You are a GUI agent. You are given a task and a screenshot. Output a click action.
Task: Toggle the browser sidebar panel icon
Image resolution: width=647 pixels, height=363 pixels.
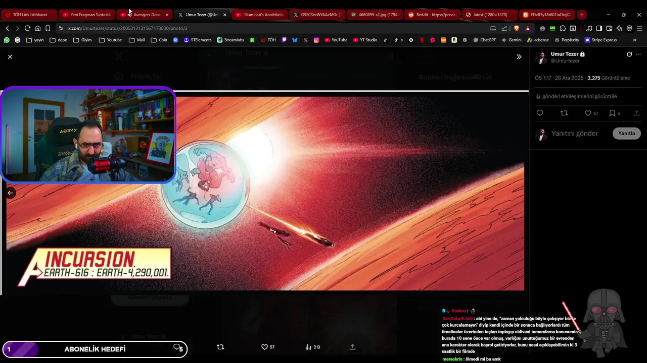point(599,28)
